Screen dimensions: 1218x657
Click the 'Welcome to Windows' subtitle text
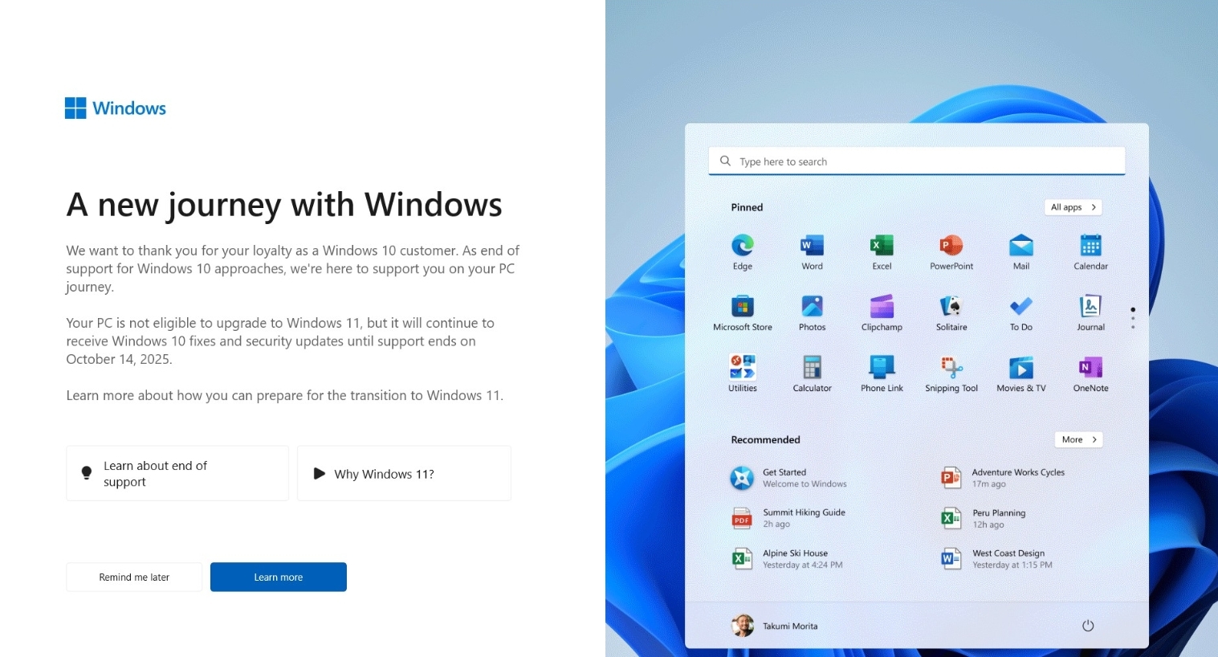pyautogui.click(x=805, y=484)
